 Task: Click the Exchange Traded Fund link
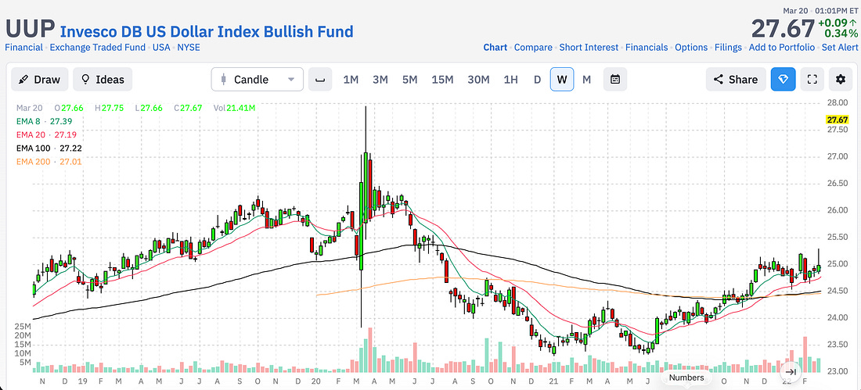98,47
